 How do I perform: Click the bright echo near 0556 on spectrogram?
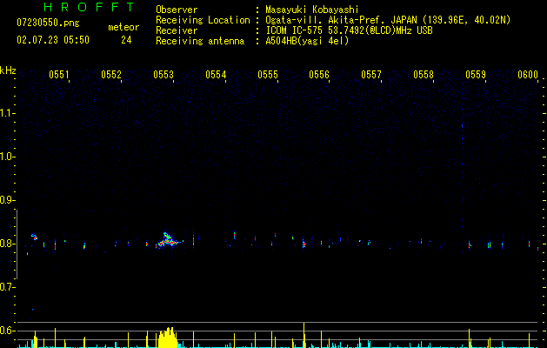tap(304, 244)
